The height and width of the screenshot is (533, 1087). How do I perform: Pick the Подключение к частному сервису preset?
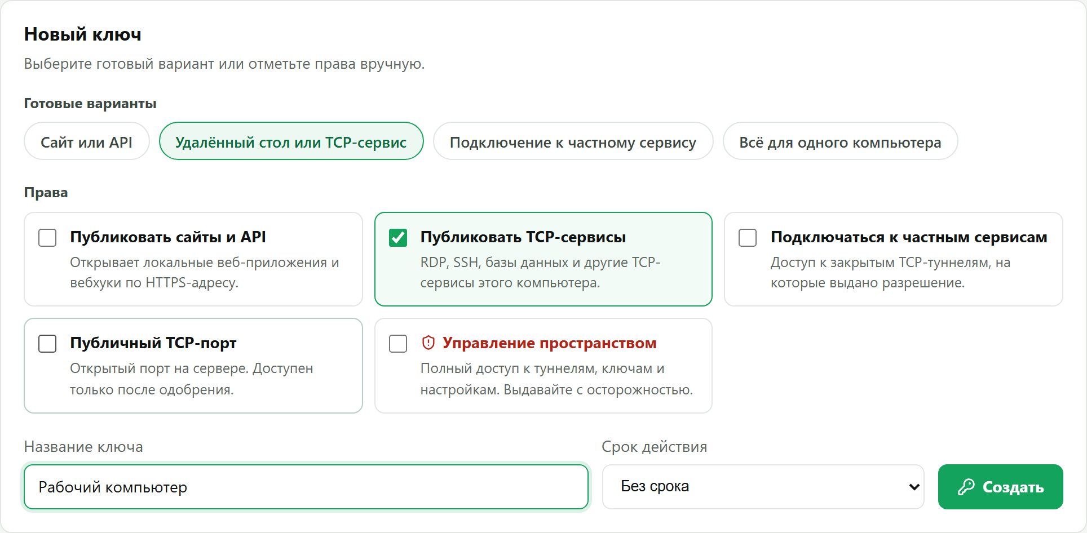[573, 141]
